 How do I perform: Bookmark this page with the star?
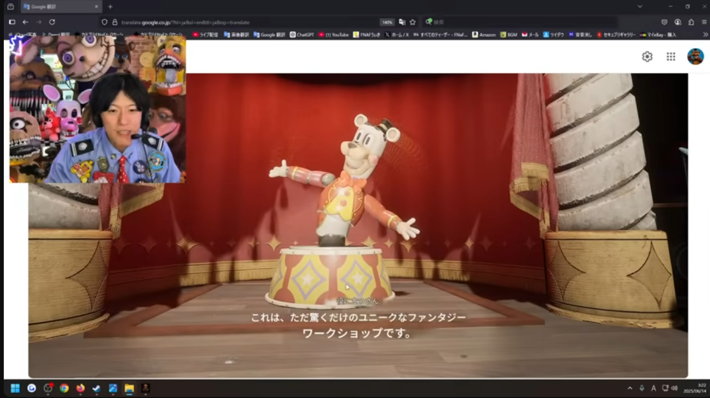[x=413, y=22]
